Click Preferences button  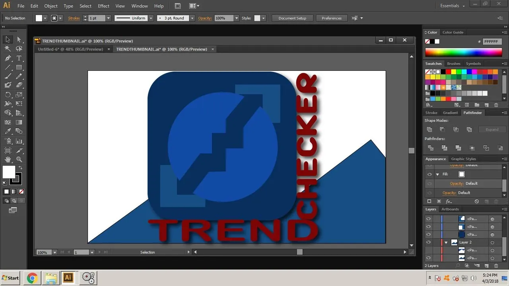point(332,18)
